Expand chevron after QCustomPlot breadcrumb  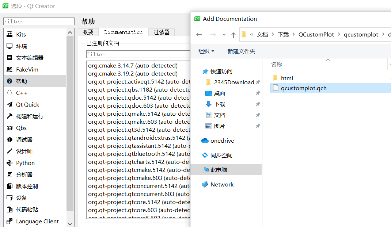(339, 34)
